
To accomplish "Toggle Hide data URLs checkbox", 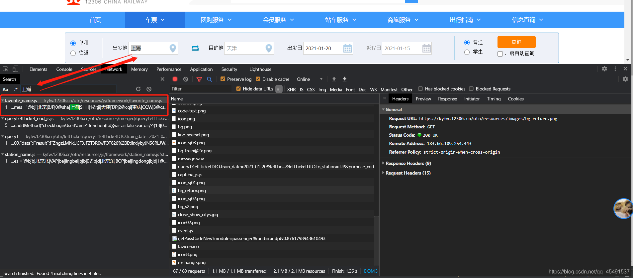I will point(238,89).
